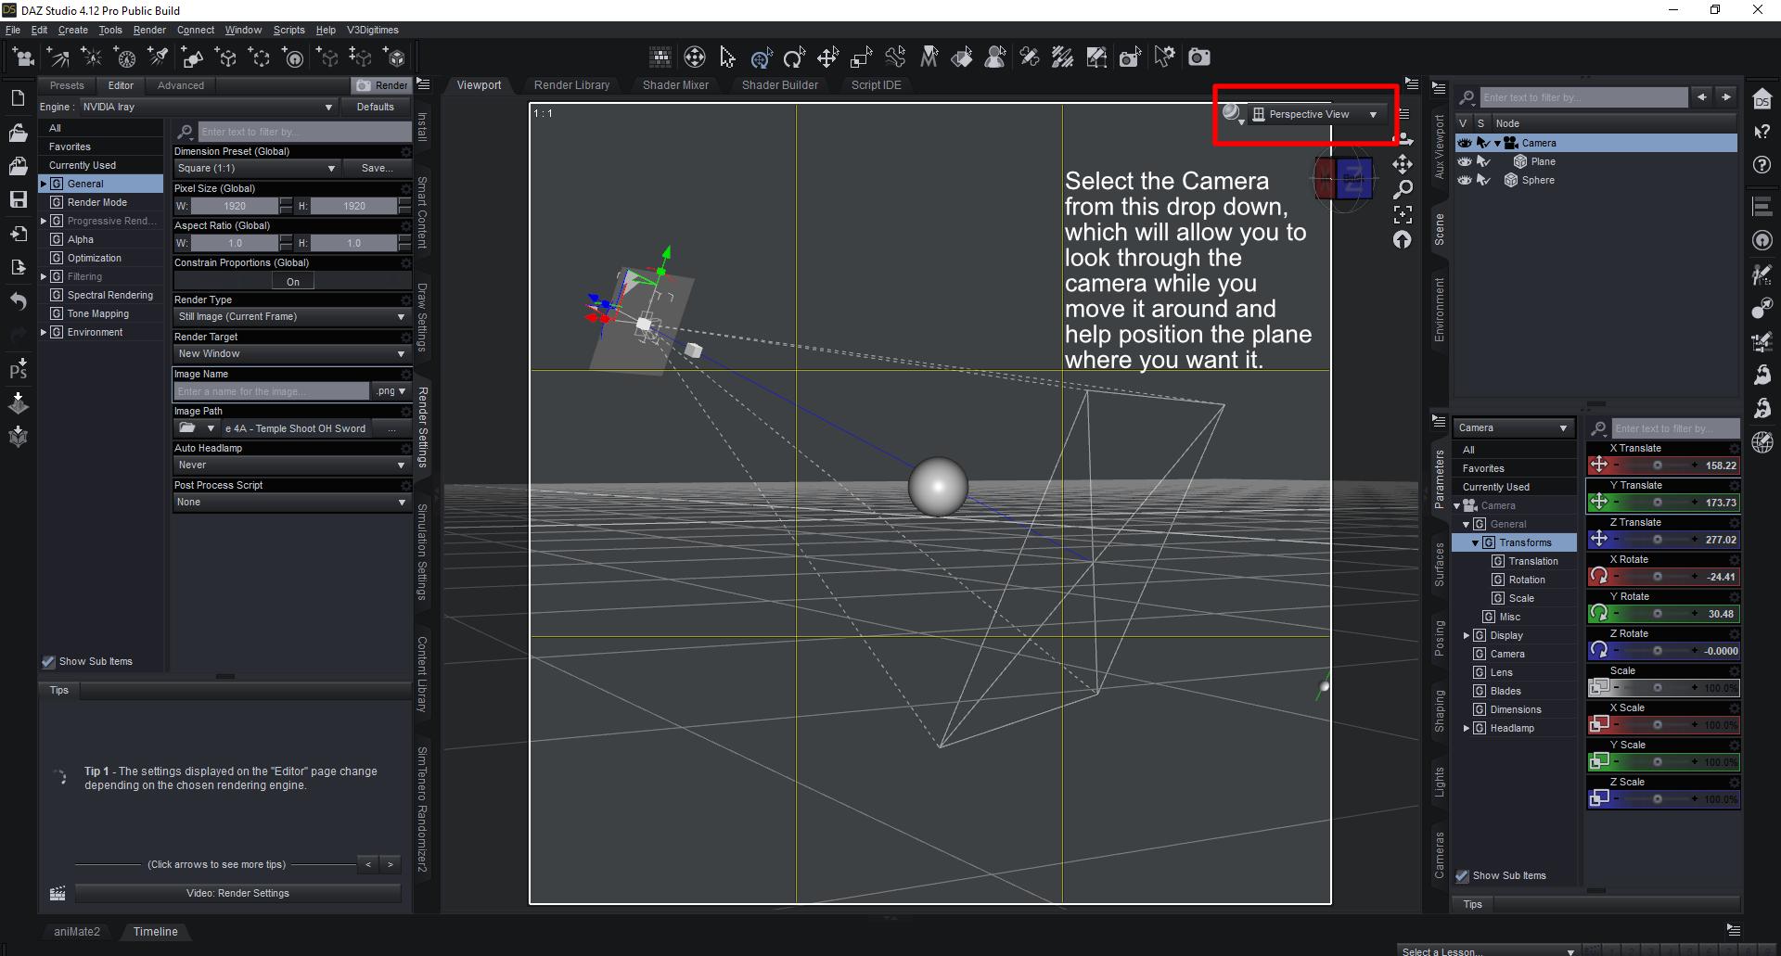Open the Engine NVIDIA Iray dropdown
The image size is (1781, 956).
click(207, 108)
